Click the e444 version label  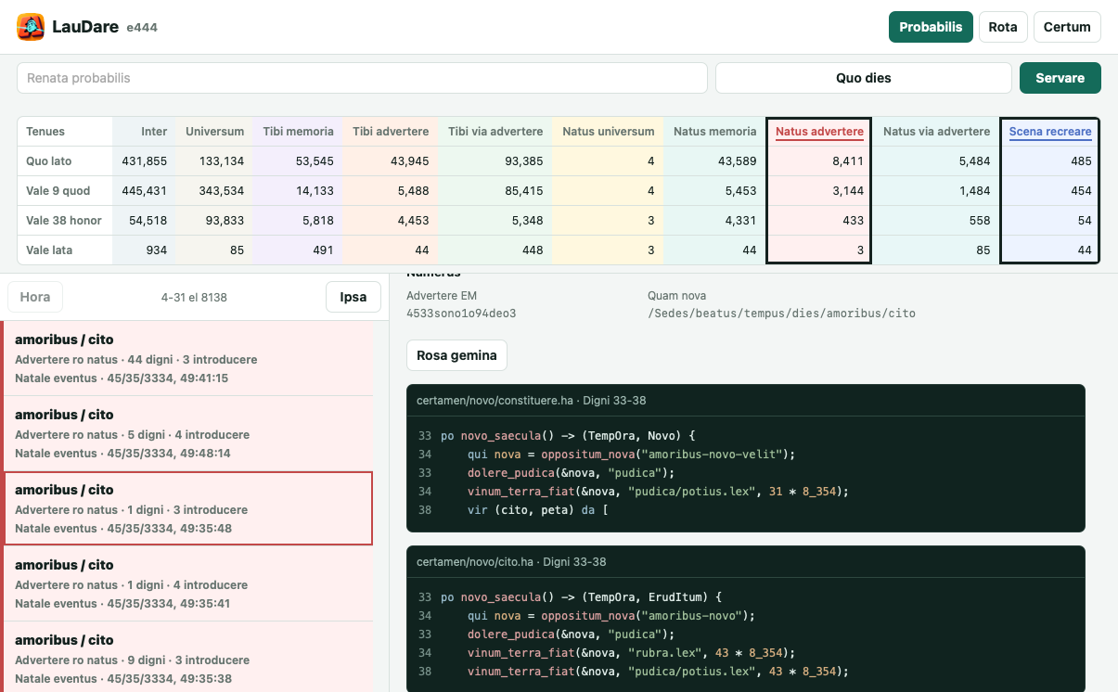142,28
